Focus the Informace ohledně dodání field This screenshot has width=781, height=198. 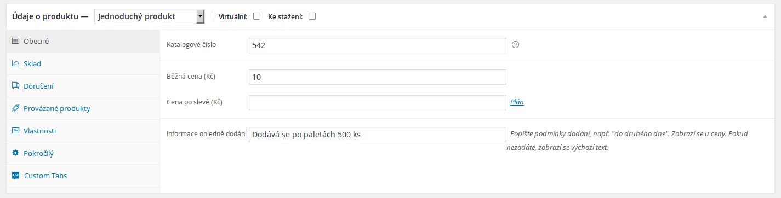click(x=377, y=135)
